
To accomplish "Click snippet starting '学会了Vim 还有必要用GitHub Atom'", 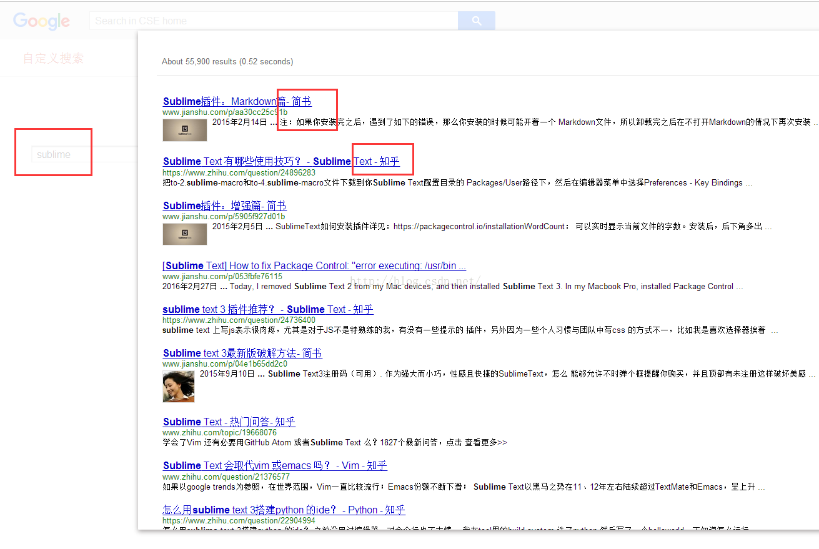I will point(335,442).
